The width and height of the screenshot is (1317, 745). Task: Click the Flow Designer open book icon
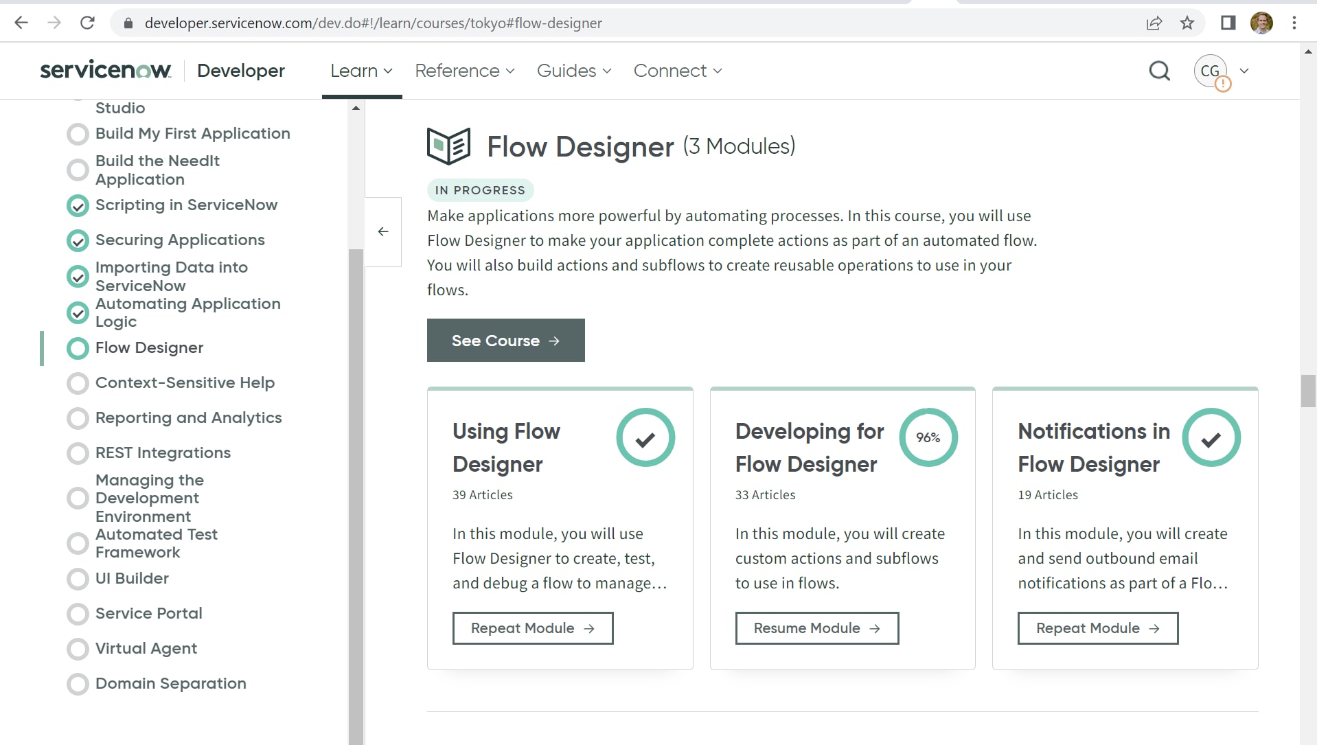coord(448,146)
